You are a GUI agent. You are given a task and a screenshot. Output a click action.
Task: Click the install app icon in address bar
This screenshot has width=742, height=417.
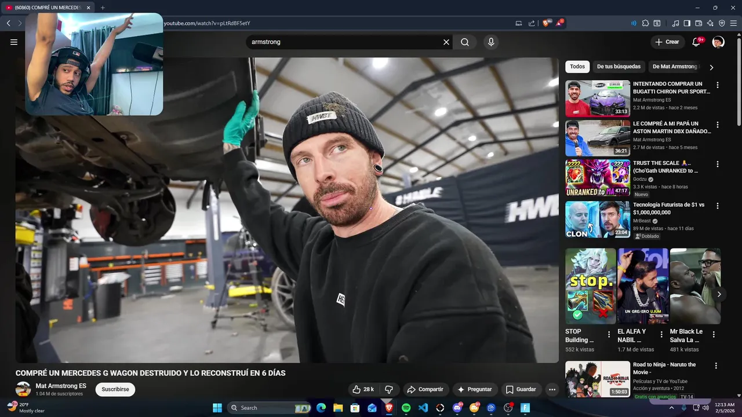pyautogui.click(x=519, y=23)
